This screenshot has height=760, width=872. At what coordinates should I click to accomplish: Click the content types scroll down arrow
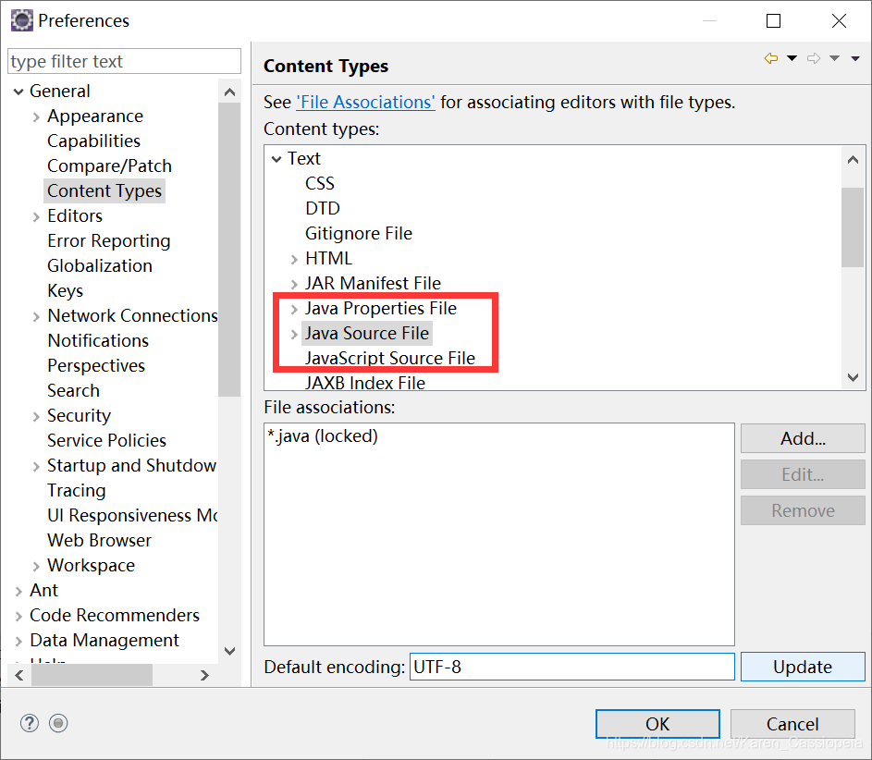tap(853, 377)
